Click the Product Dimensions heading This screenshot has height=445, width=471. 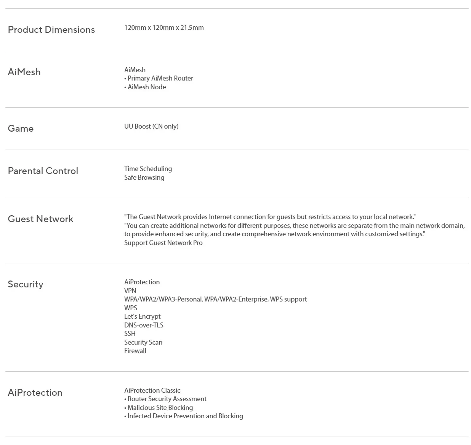51,30
